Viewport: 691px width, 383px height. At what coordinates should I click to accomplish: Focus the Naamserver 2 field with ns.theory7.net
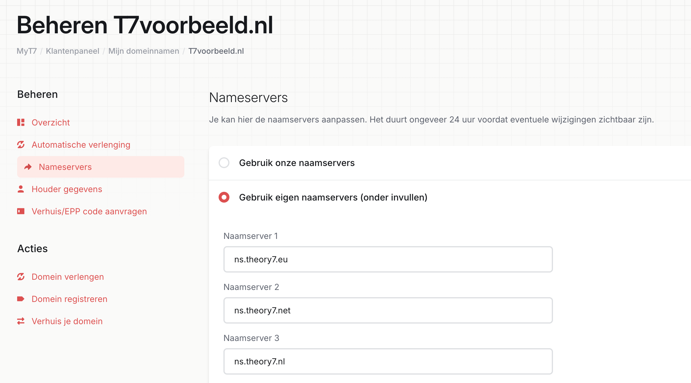(388, 310)
